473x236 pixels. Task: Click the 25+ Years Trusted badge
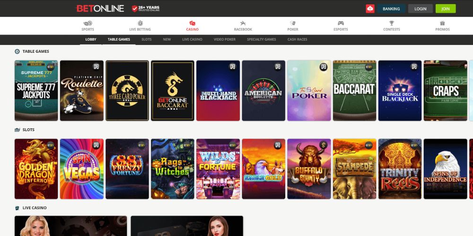click(x=146, y=8)
